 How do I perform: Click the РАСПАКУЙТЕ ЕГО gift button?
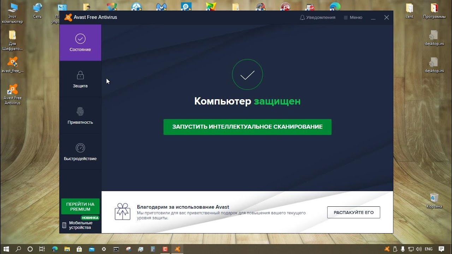click(x=353, y=212)
